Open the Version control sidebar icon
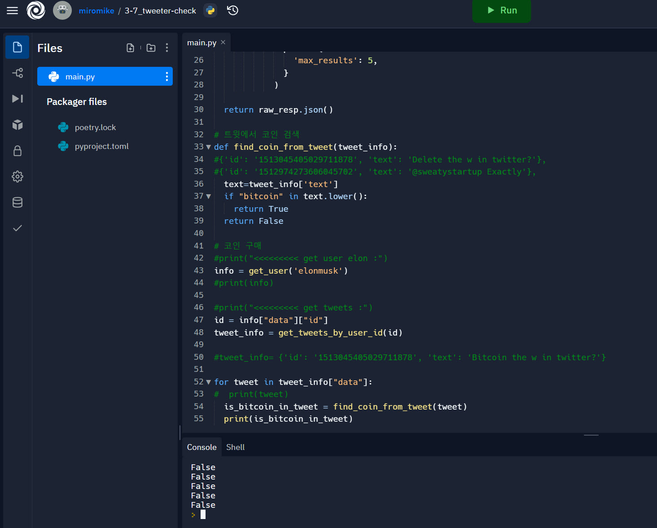The height and width of the screenshot is (528, 657). (x=18, y=73)
